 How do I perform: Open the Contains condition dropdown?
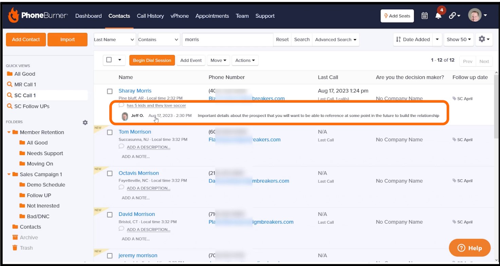point(159,39)
